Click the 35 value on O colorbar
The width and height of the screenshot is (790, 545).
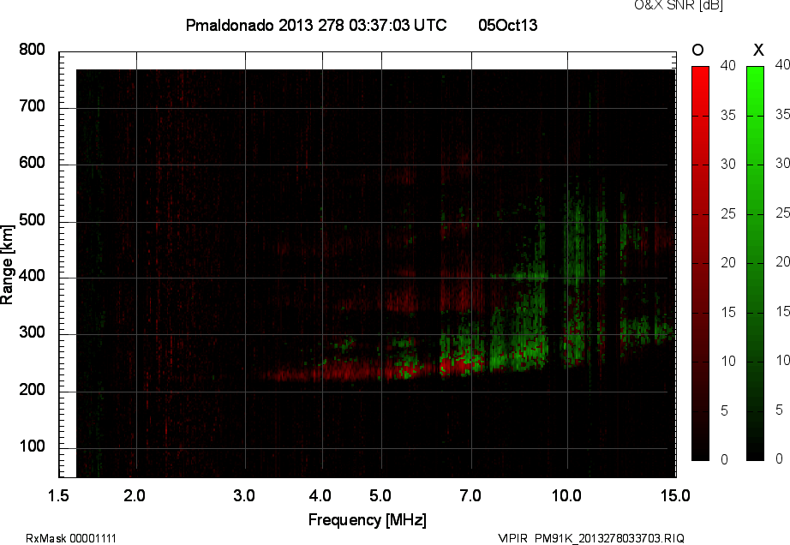[728, 116]
